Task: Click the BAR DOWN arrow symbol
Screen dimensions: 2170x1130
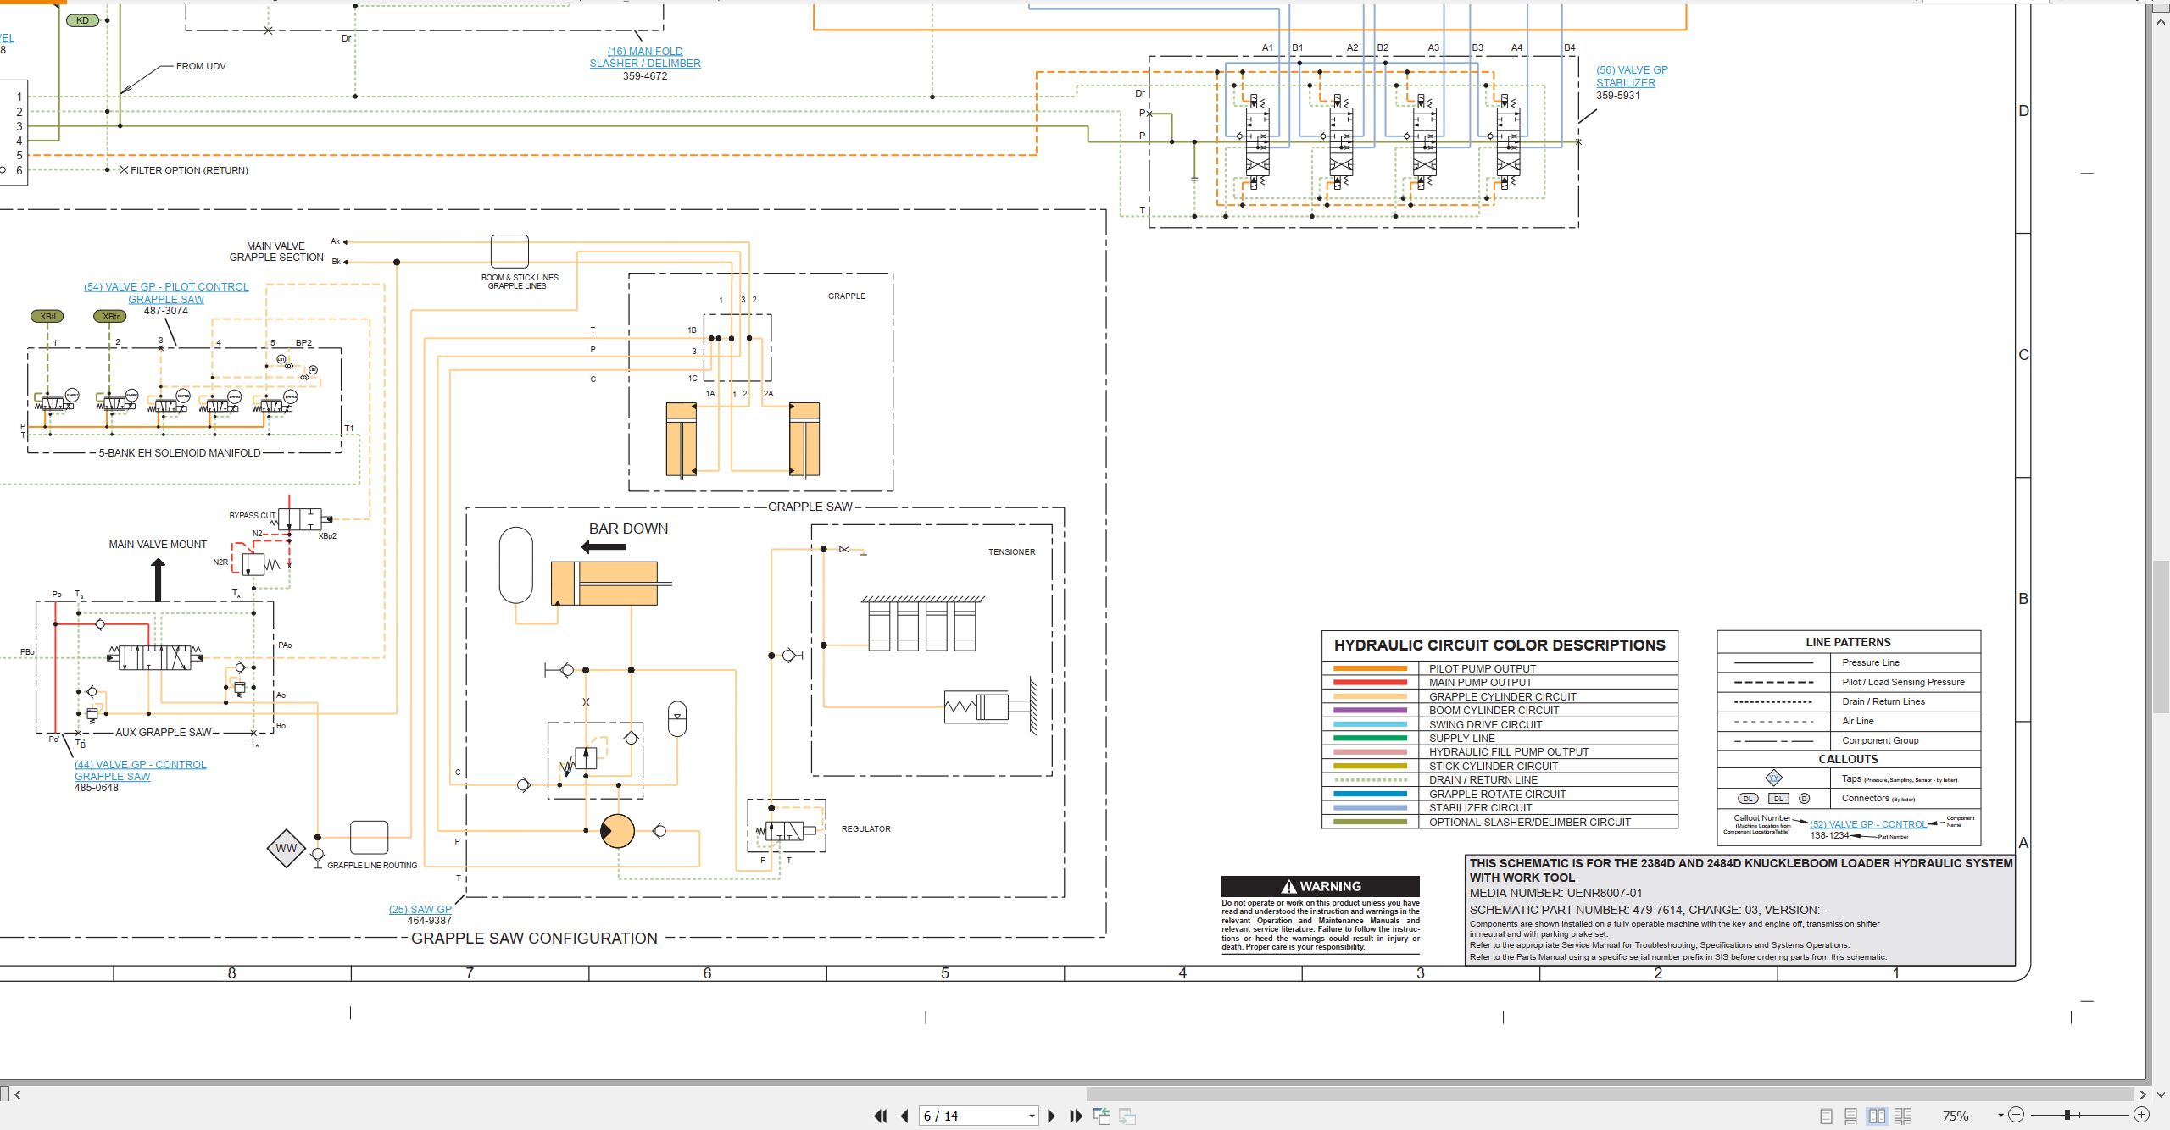Action: point(603,547)
